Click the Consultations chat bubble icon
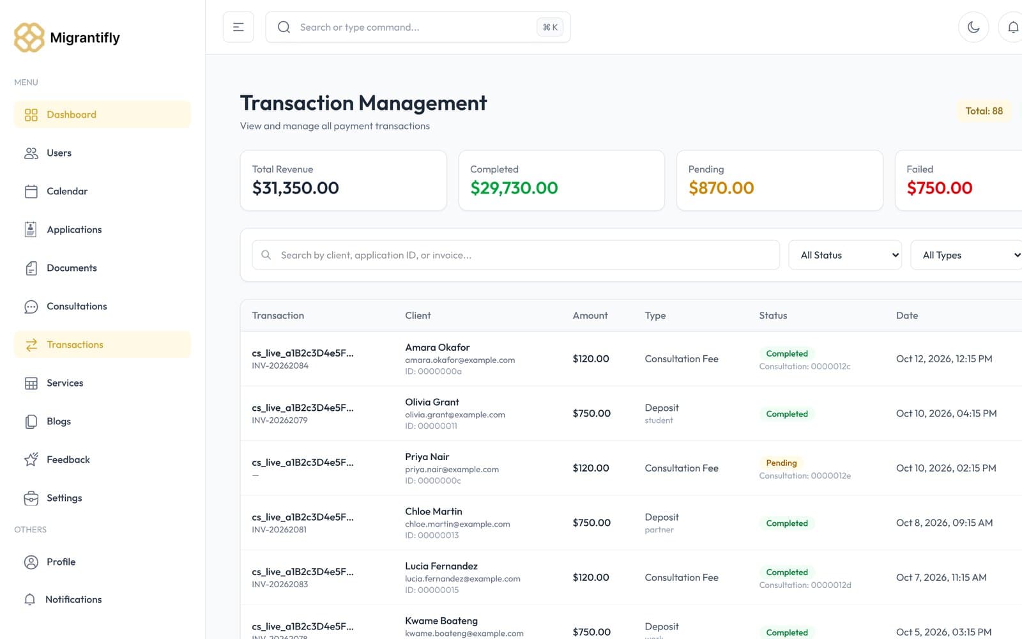The height and width of the screenshot is (639, 1022). tap(31, 307)
